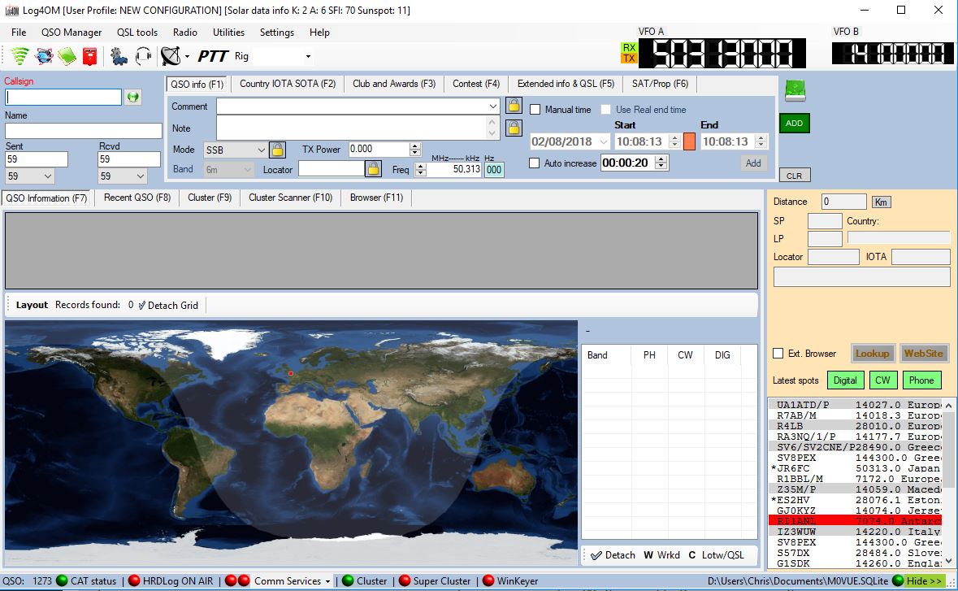Expand the Comm Services dropdown arrow
The height and width of the screenshot is (591, 958).
click(328, 581)
